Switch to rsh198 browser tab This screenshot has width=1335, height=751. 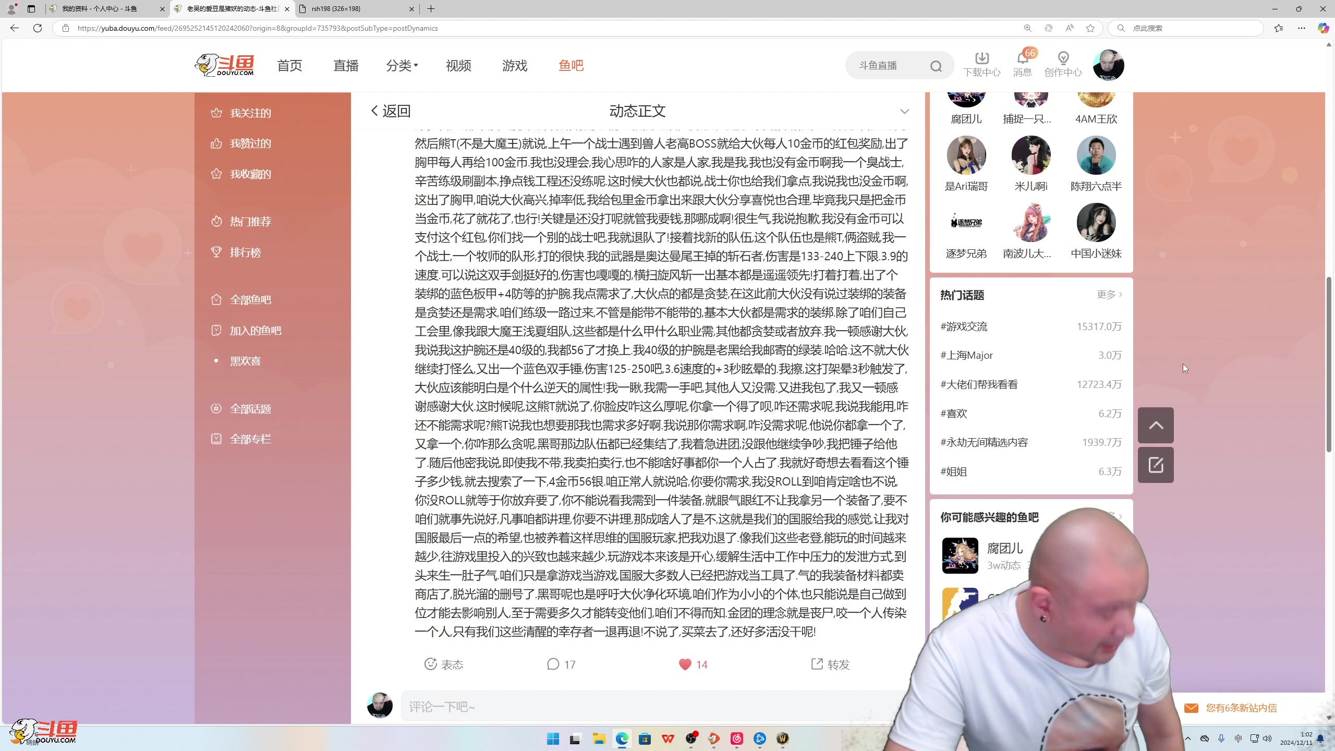pyautogui.click(x=357, y=9)
